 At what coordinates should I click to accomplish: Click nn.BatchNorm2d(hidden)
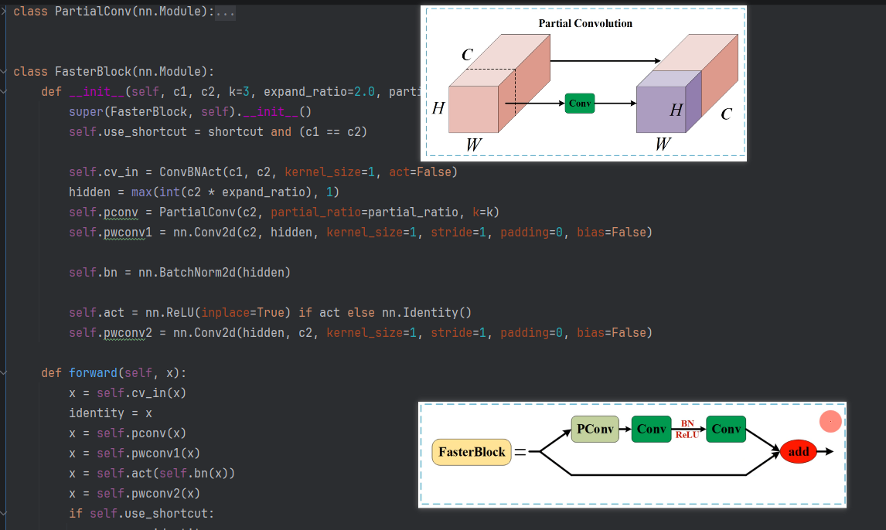coord(215,273)
